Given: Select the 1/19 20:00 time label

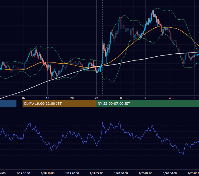Looking at the screenshot, I should pos(72,173).
